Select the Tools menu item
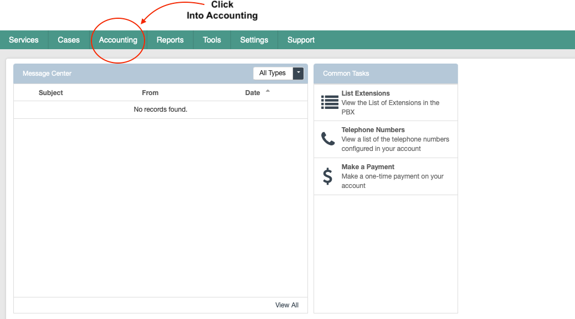Image resolution: width=575 pixels, height=319 pixels. pyautogui.click(x=212, y=40)
